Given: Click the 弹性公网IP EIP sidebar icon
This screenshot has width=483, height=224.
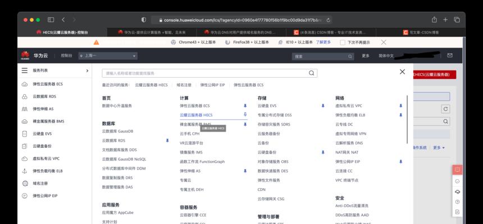Looking at the screenshot, I should pos(25,196).
